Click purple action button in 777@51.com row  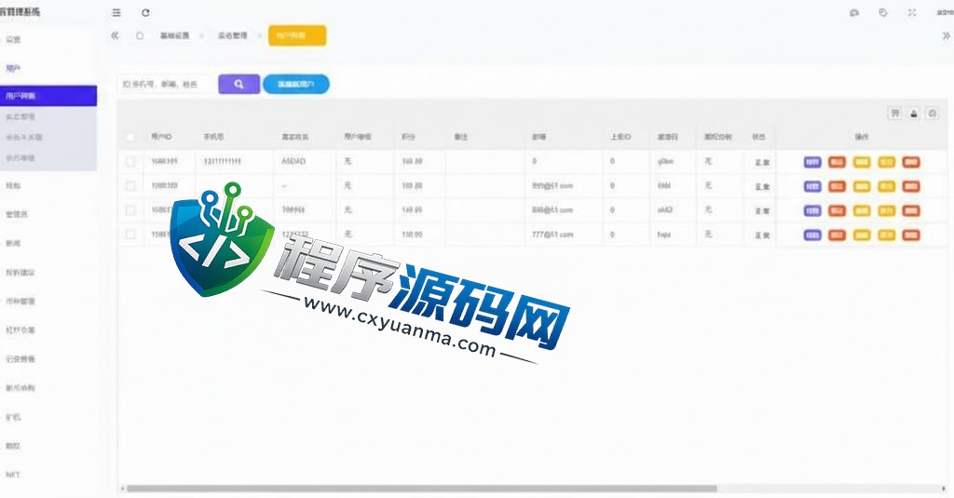[812, 235]
